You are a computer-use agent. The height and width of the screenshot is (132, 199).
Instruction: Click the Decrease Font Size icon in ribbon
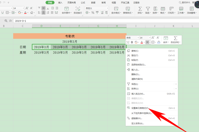(x=31, y=8)
